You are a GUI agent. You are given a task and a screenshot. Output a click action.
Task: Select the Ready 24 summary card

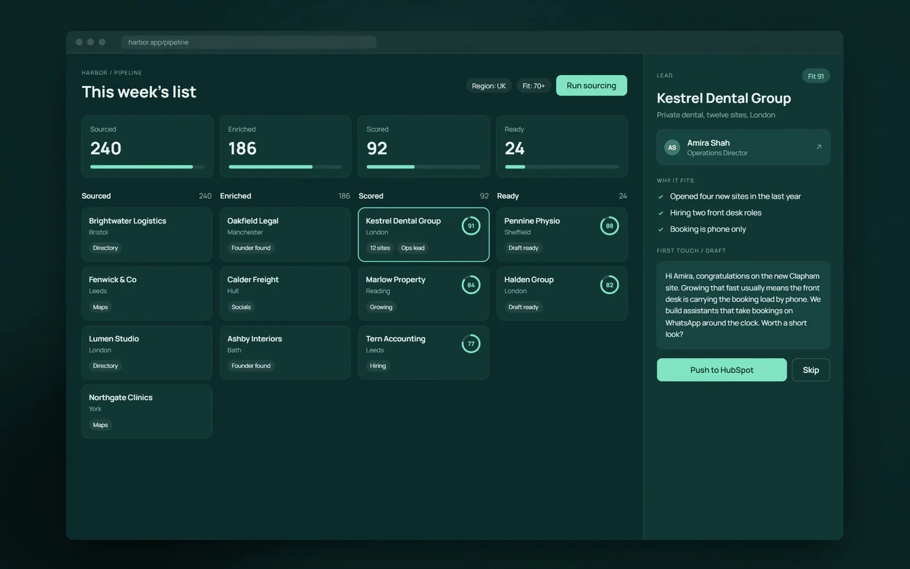pyautogui.click(x=562, y=146)
